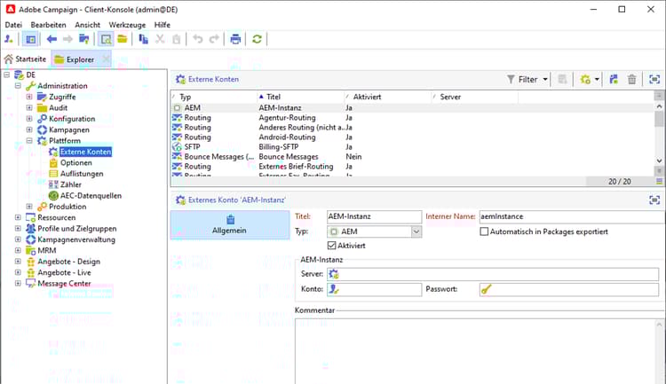Collapse the Plattform tree node
The image size is (666, 384).
pyautogui.click(x=29, y=141)
